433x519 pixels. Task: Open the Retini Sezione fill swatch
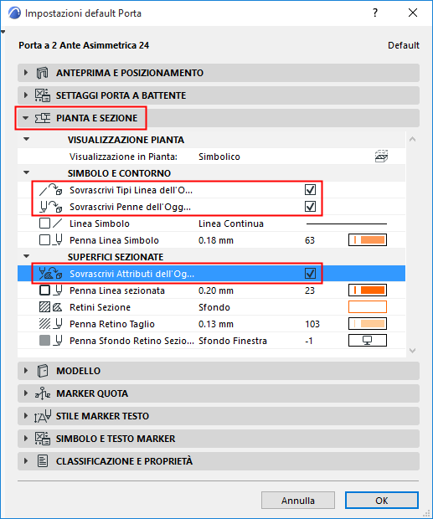click(x=368, y=307)
